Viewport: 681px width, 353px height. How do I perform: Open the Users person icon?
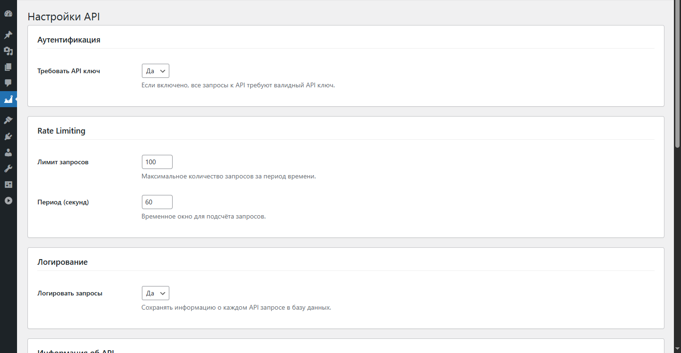(8, 152)
